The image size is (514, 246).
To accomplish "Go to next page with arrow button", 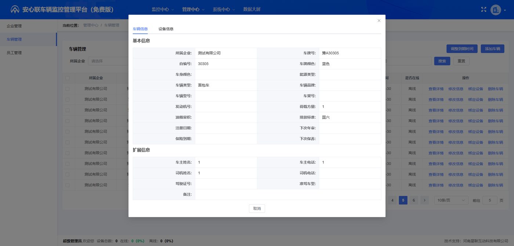I will tap(424, 200).
